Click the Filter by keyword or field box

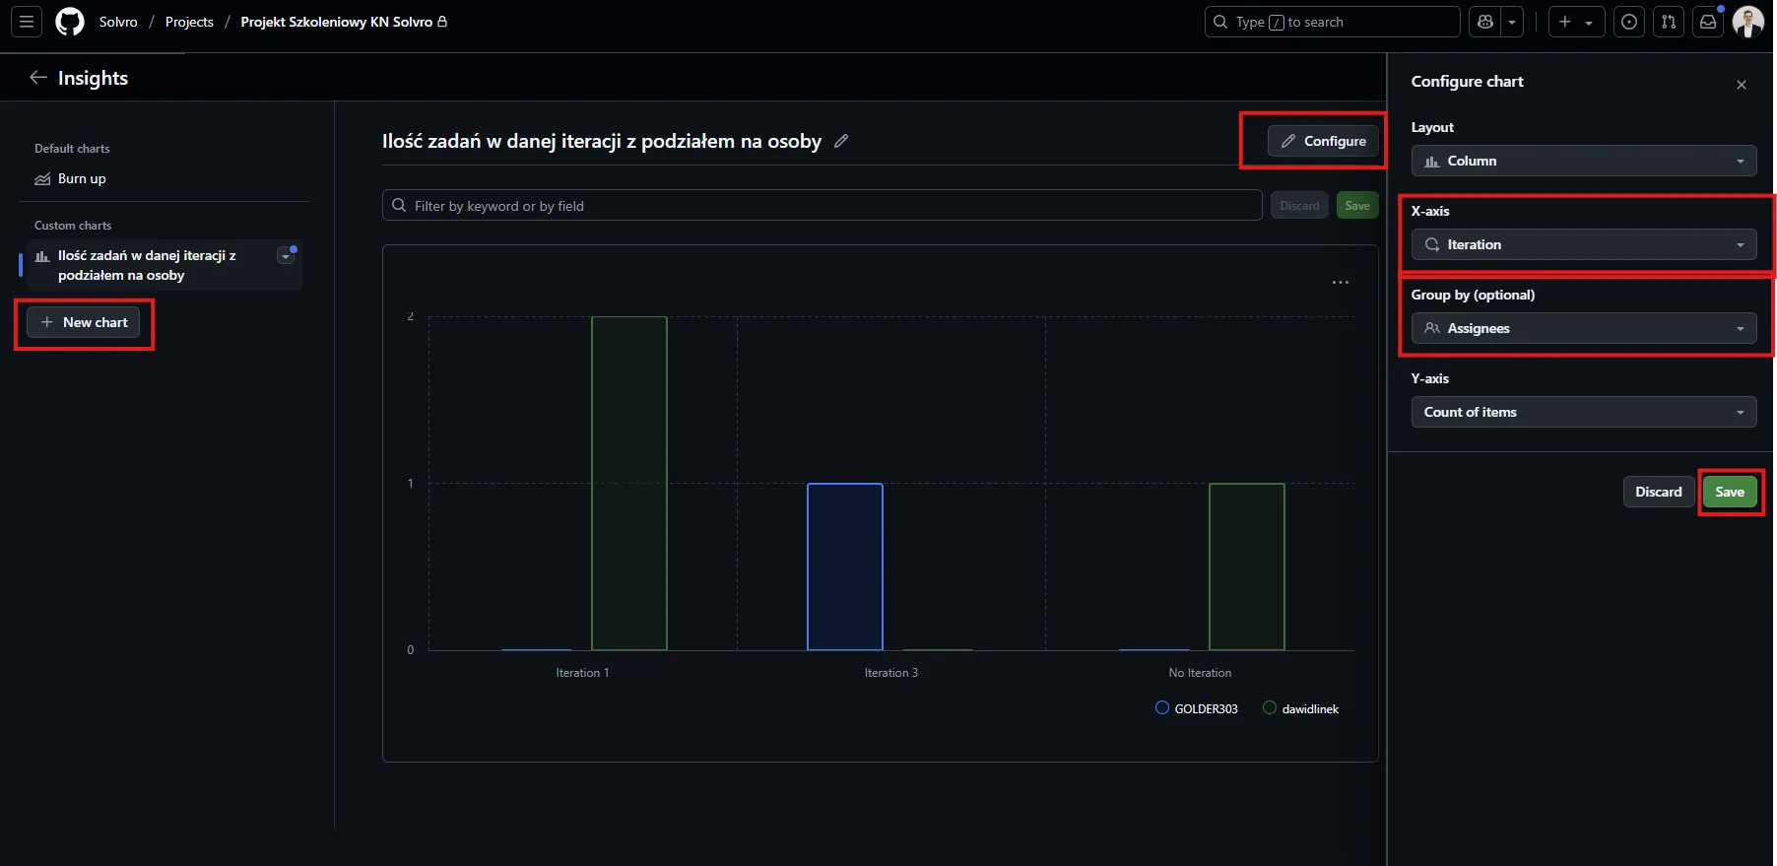(x=822, y=206)
